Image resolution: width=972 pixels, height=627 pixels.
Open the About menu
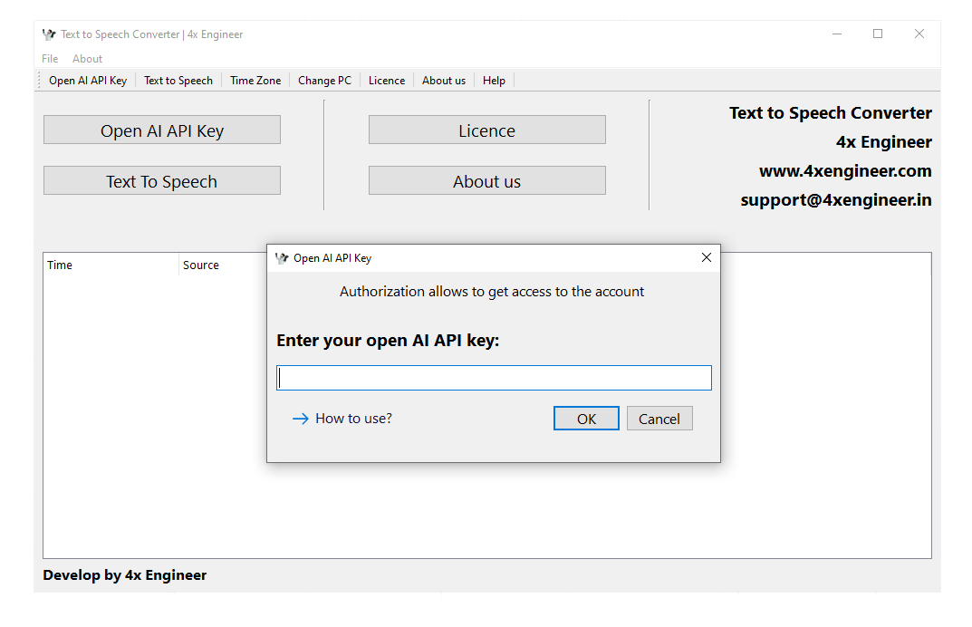tap(87, 59)
